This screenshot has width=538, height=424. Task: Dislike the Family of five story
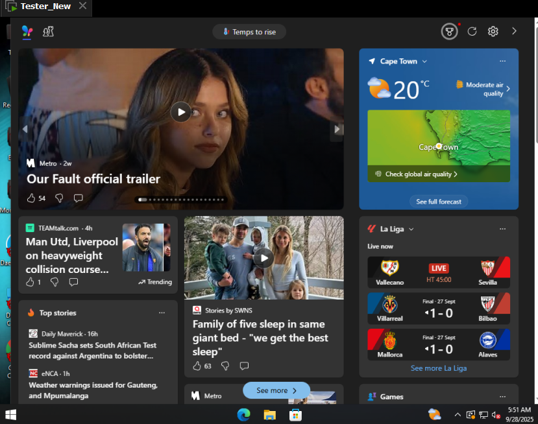[225, 366]
